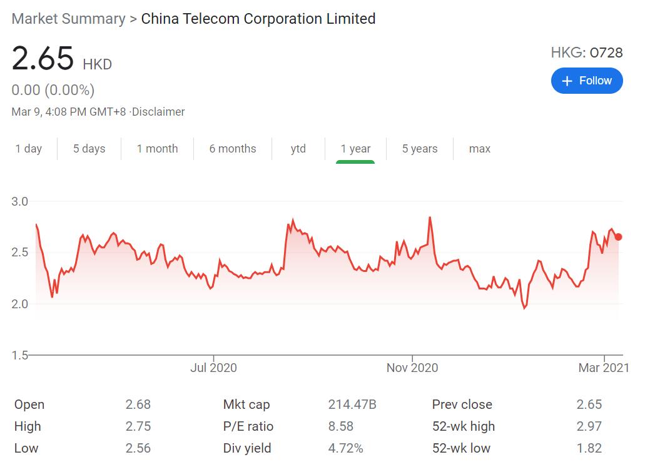Click the 52-wk high value

coord(589,426)
